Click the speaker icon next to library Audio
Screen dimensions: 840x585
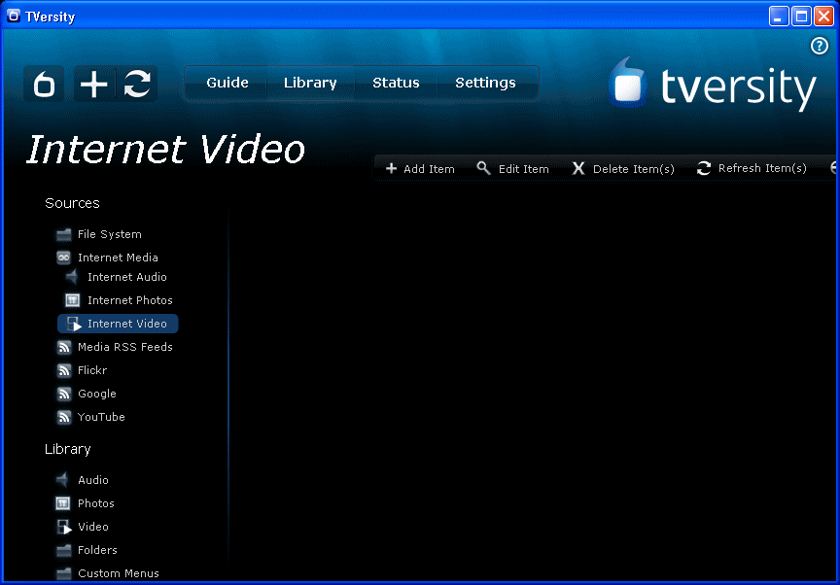62,480
